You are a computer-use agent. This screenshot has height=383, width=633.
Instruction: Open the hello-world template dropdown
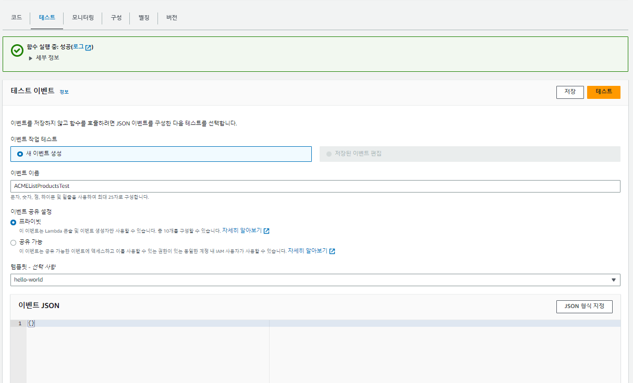pyautogui.click(x=315, y=280)
